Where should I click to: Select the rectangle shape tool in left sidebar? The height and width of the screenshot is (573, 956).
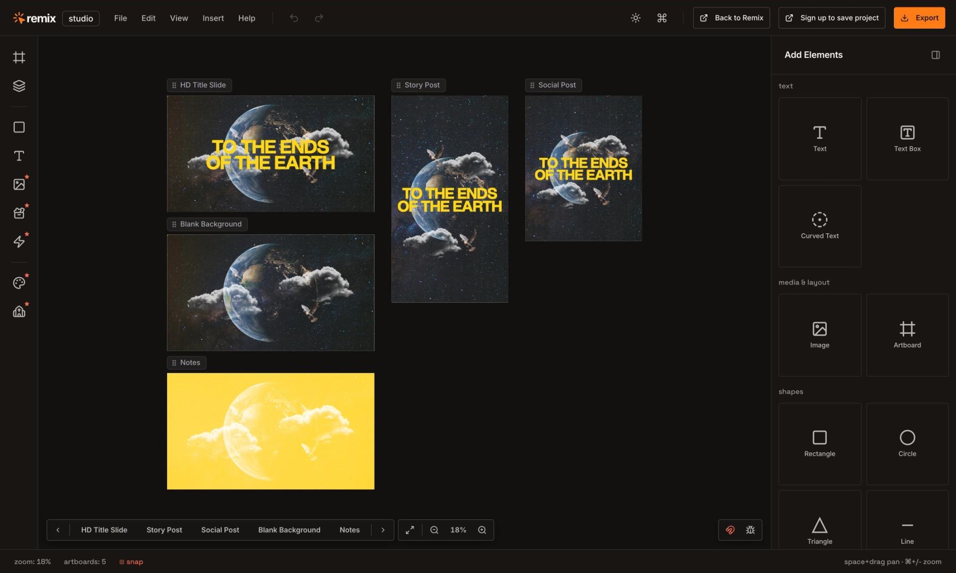(19, 127)
